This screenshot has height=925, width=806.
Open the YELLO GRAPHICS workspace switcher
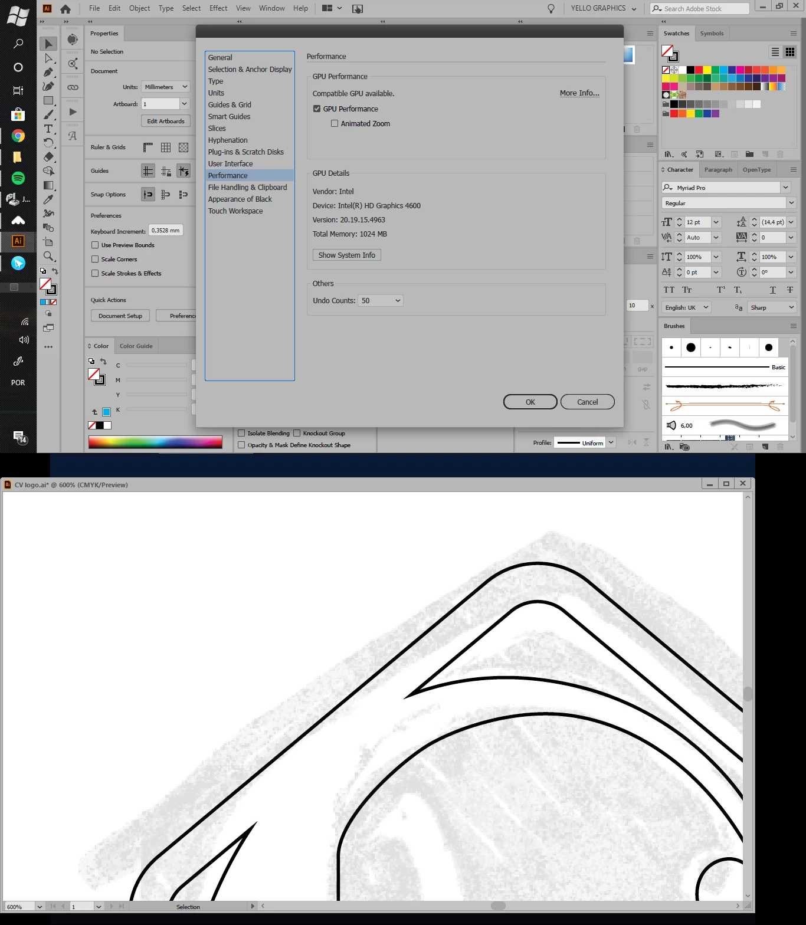click(604, 8)
